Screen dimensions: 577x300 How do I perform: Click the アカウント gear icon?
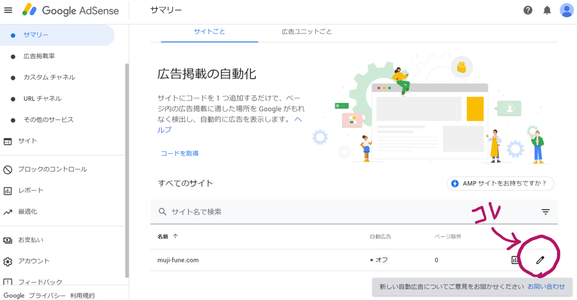[x=8, y=261]
